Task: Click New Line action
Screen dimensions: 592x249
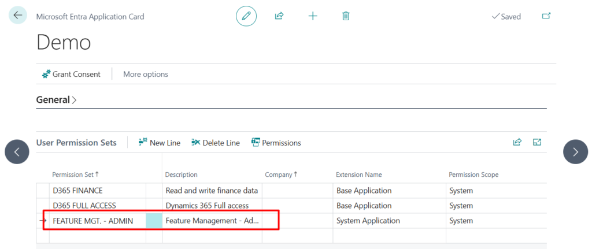Action: (x=160, y=143)
